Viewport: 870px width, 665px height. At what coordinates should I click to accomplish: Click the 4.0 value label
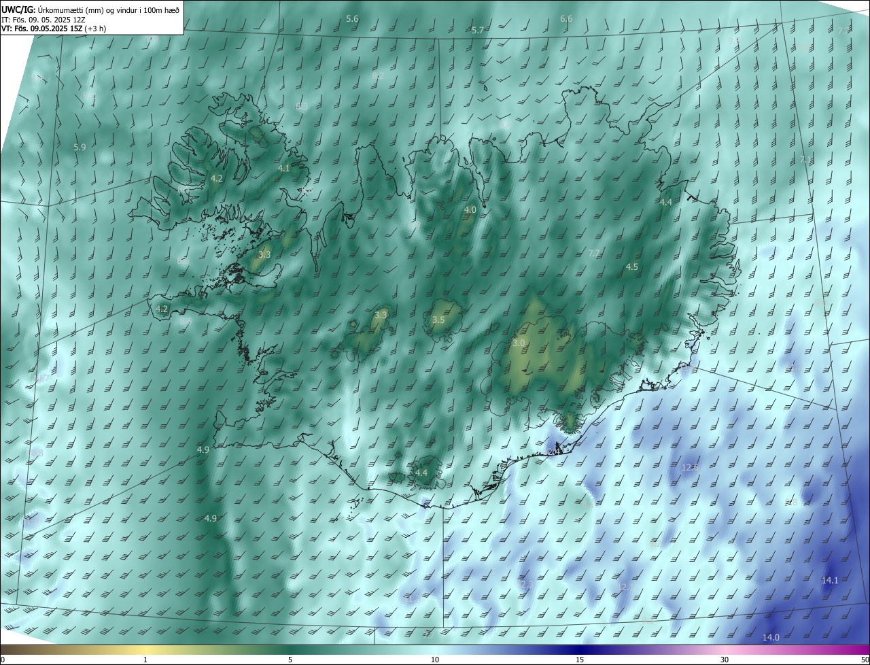tap(470, 210)
